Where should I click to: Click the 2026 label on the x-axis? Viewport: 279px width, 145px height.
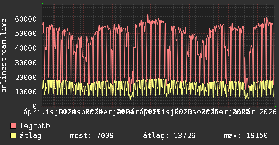tap(267, 111)
